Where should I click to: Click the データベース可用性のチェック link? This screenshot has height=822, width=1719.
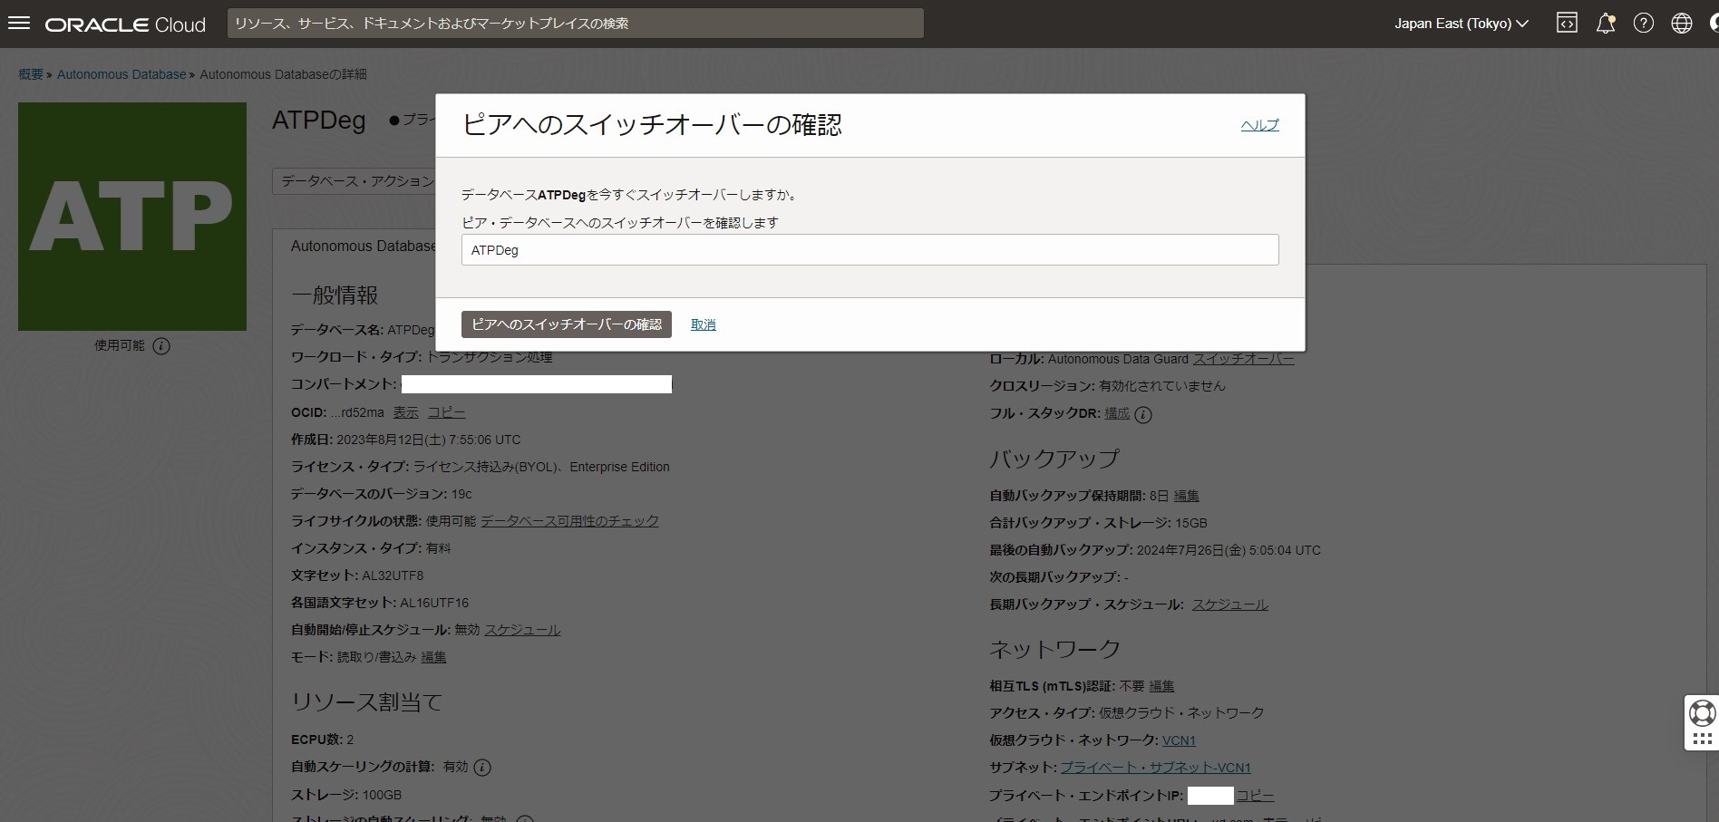coord(569,521)
